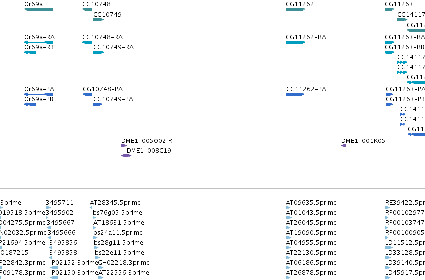Click the IP02152.3prime EST glyph
The height and width of the screenshot is (280, 425).
pyautogui.click(x=54, y=268)
